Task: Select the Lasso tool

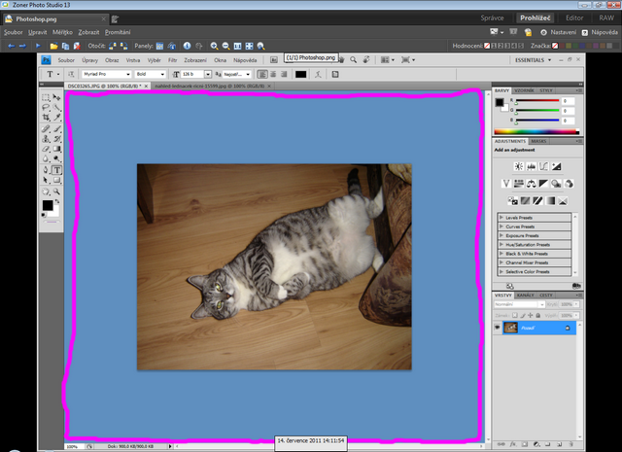Action: coord(46,108)
